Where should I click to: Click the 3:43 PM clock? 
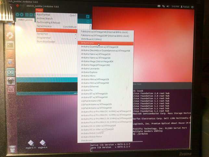pos(175,6)
